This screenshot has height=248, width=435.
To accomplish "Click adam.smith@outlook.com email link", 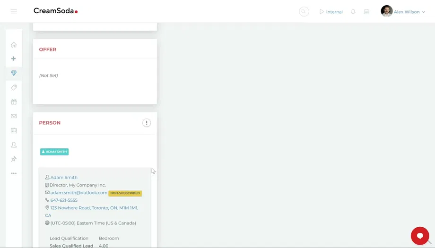I will click(x=79, y=193).
